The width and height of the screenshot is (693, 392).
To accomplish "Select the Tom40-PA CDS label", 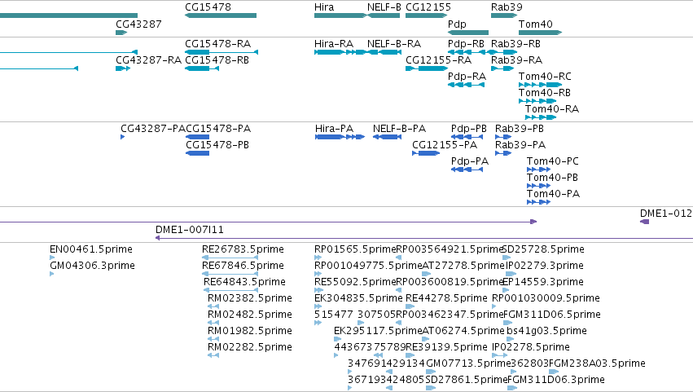I will click(553, 194).
